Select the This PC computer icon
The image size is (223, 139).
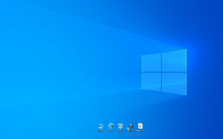tap(101, 126)
